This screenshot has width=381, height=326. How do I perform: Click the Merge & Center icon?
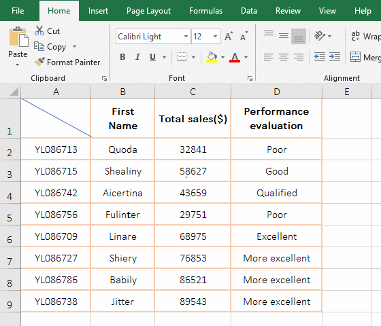[355, 57]
